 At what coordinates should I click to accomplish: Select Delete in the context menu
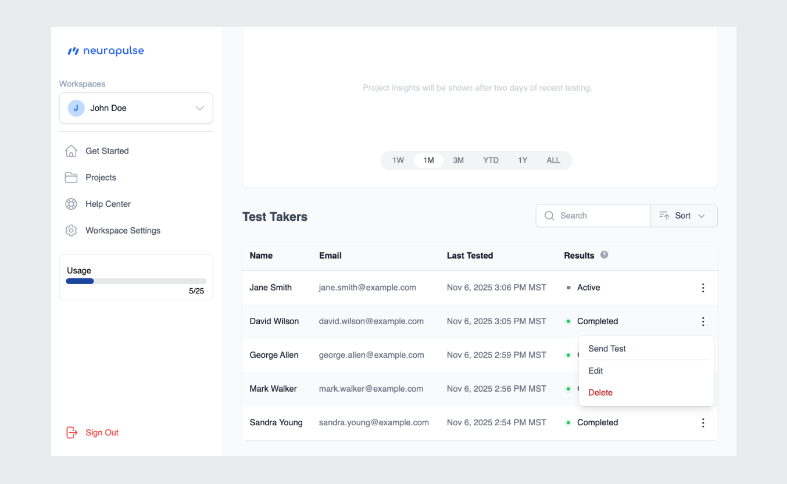coord(646,393)
